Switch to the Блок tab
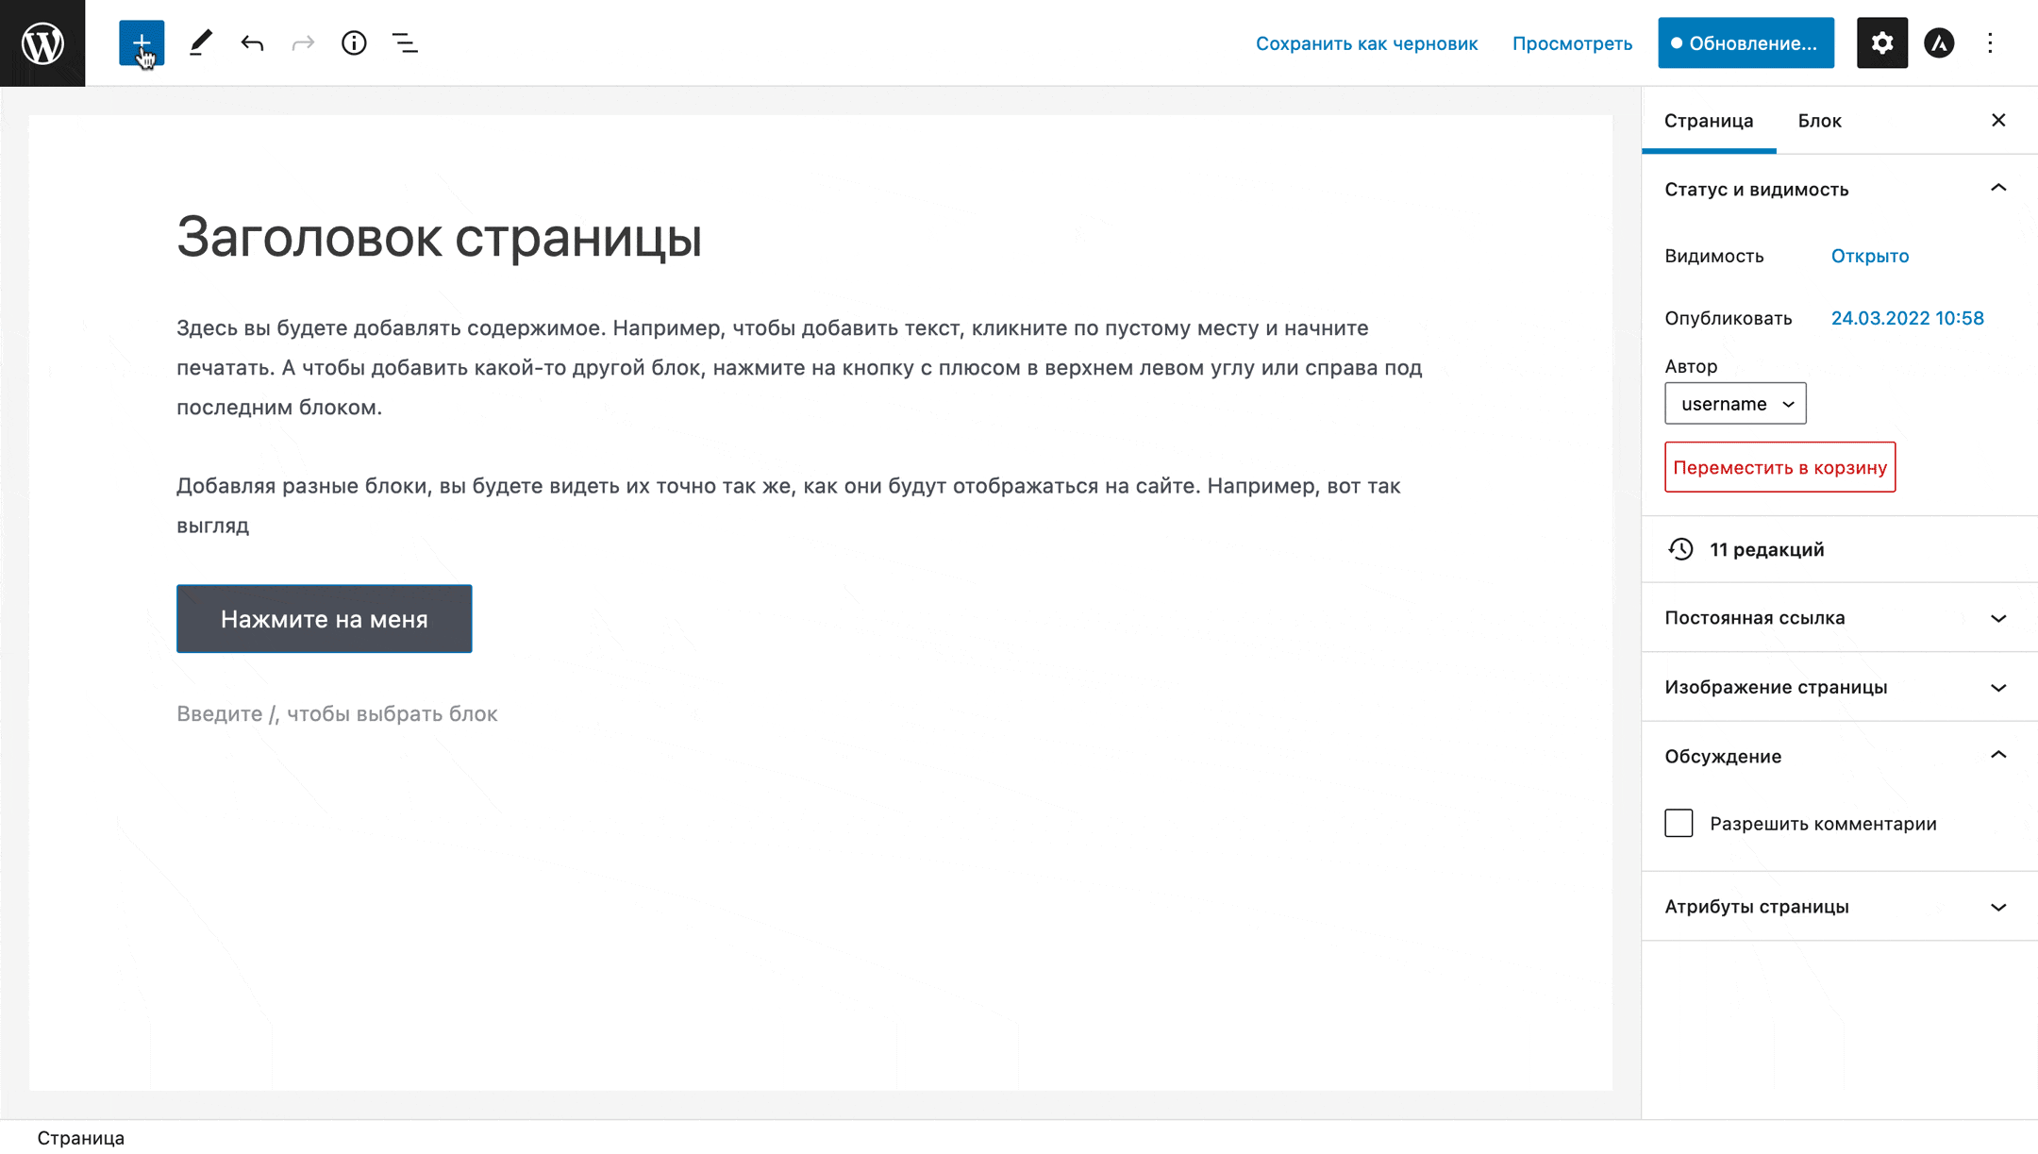 point(1818,121)
